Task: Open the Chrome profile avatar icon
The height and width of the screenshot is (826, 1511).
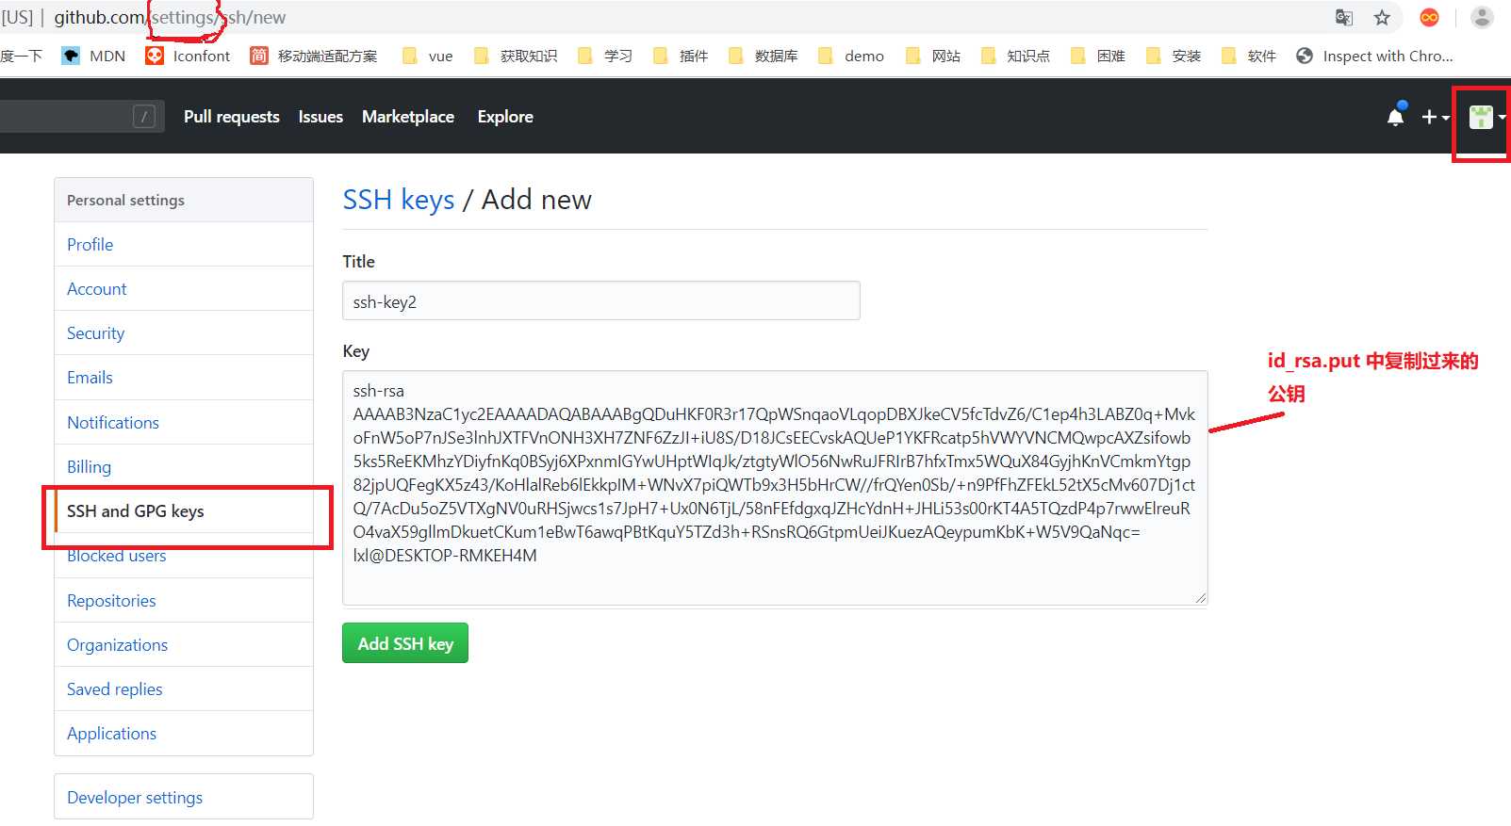Action: tap(1482, 17)
